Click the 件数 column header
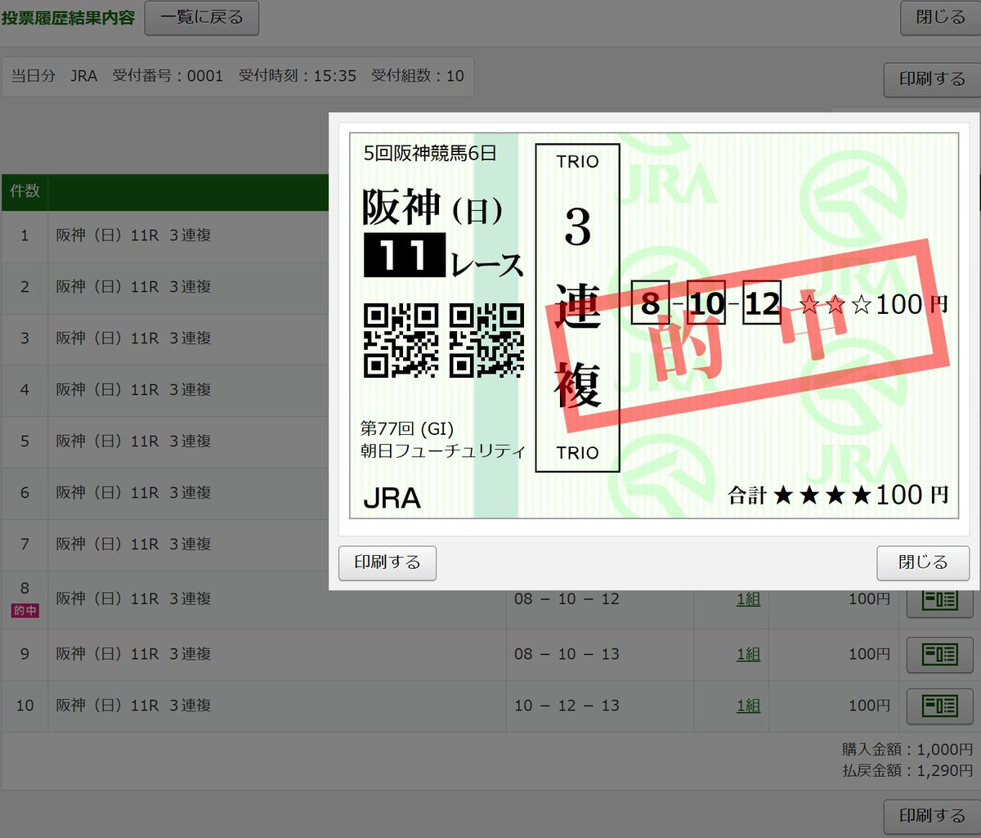The image size is (981, 838). (25, 191)
